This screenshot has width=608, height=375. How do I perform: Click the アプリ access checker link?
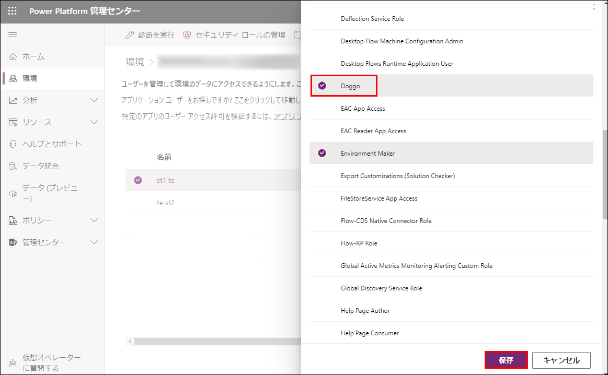tap(288, 116)
